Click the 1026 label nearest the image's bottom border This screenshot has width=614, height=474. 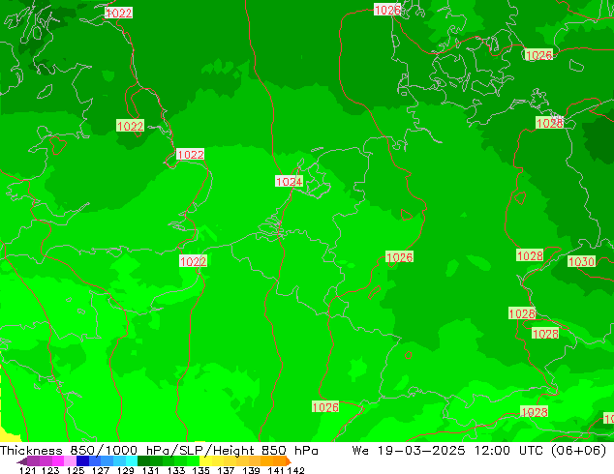[x=325, y=406]
